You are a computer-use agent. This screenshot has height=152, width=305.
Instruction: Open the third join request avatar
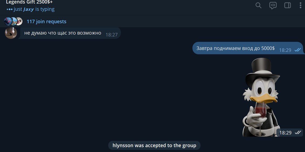tap(19, 21)
